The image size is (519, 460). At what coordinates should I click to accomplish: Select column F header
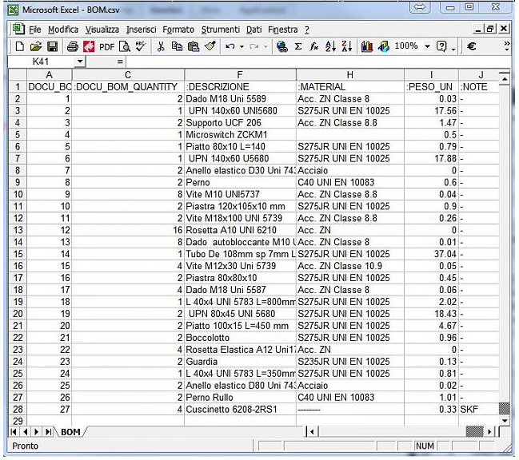[240, 75]
